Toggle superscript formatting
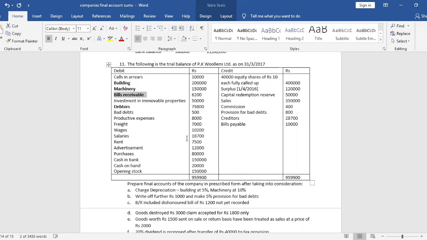Viewport: 427px width, 240px height. [89, 39]
